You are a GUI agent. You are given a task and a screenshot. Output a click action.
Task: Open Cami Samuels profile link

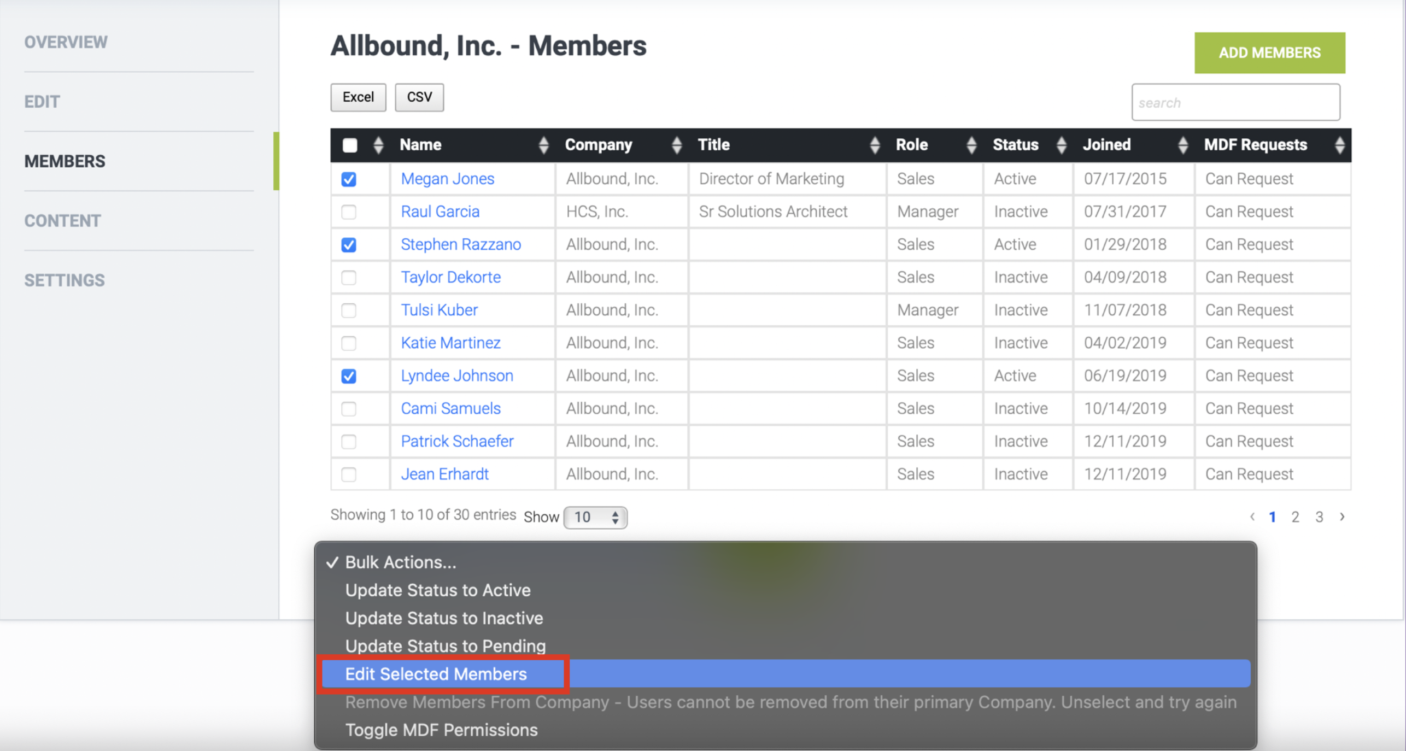tap(450, 408)
